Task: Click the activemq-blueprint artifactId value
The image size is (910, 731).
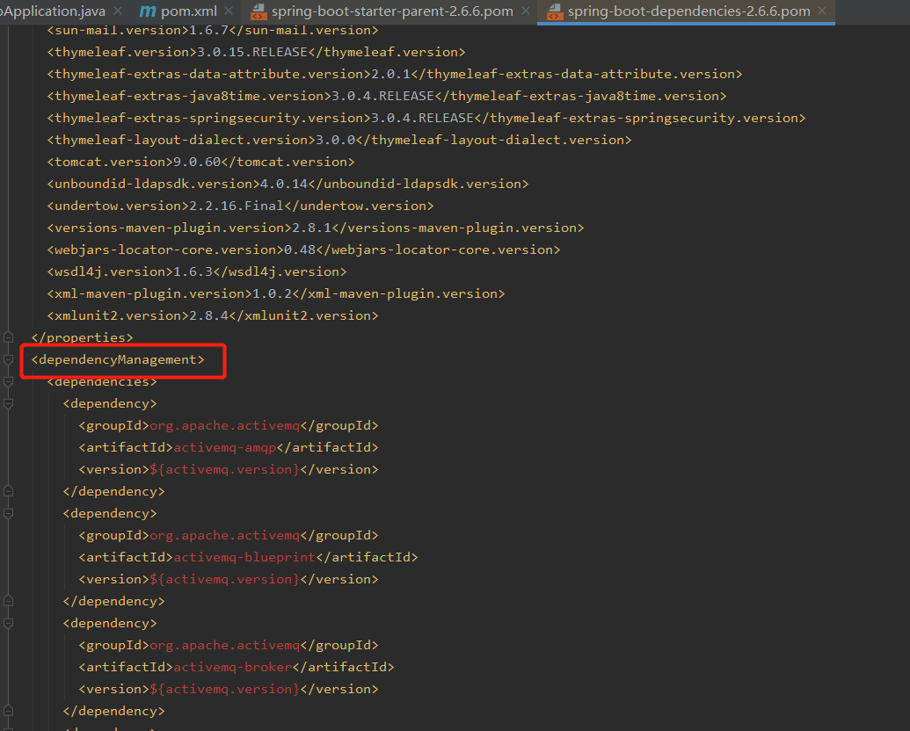Action: pos(245,558)
